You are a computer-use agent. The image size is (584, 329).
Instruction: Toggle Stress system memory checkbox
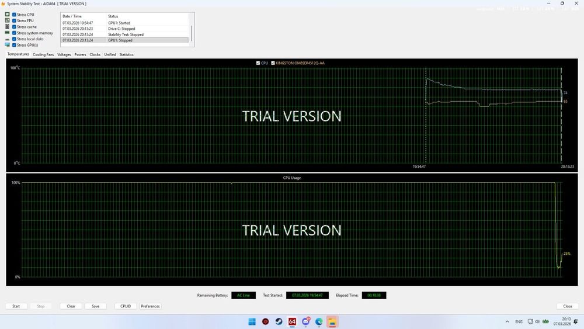point(14,33)
